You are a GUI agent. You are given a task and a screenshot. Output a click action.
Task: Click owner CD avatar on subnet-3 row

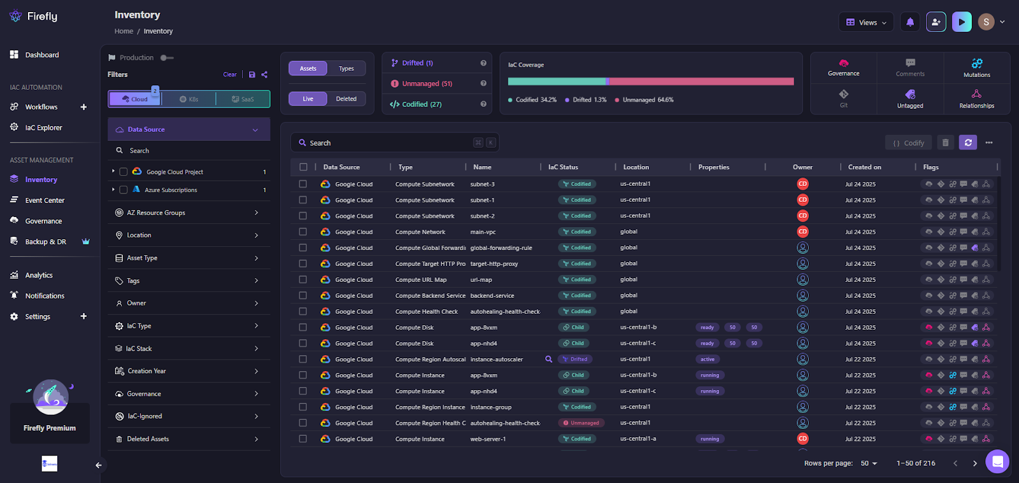[802, 184]
